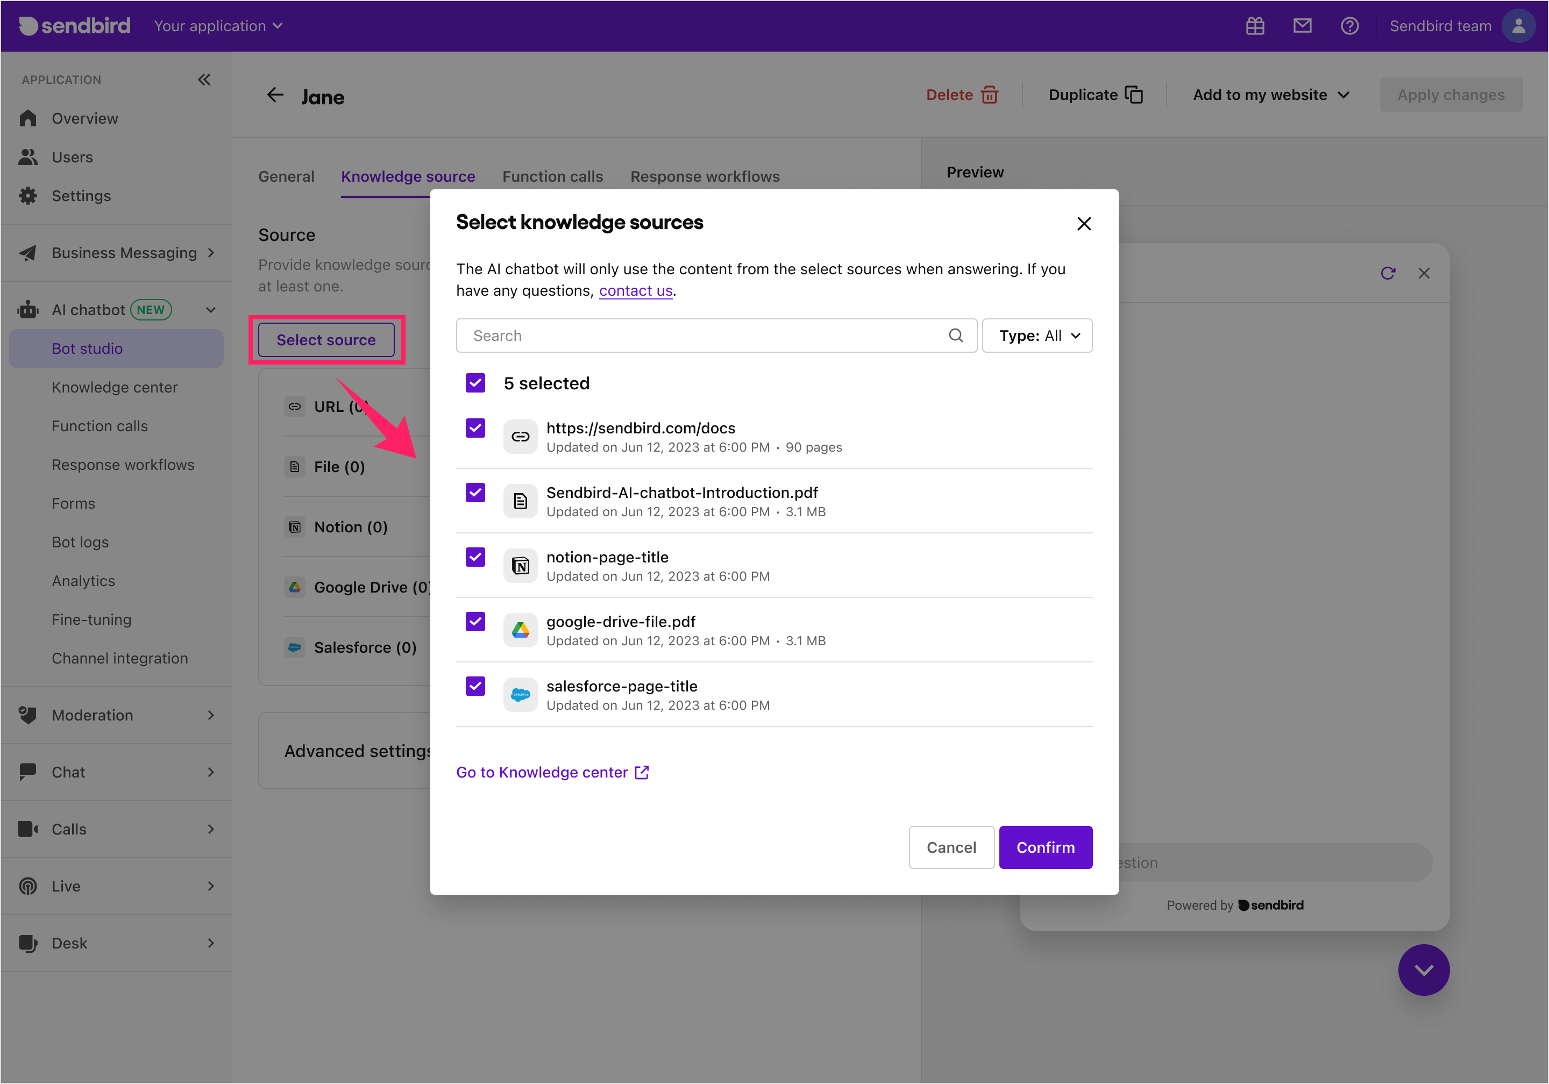The height and width of the screenshot is (1084, 1549).
Task: Click the Delete trash button
Action: 961,95
